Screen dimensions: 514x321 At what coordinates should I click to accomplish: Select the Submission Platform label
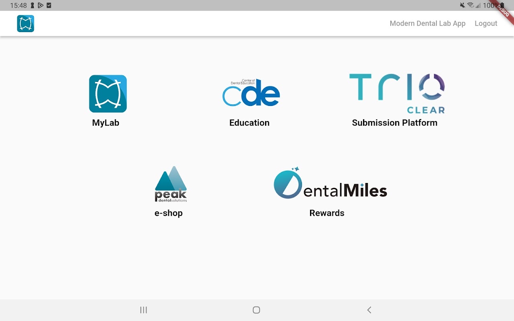pos(395,123)
